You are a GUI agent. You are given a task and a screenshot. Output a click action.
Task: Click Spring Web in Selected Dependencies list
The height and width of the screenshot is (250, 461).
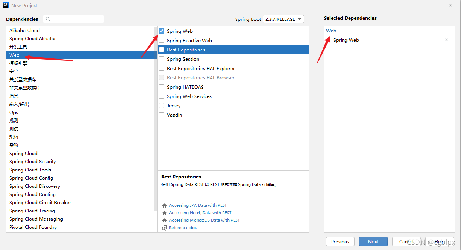(x=346, y=40)
